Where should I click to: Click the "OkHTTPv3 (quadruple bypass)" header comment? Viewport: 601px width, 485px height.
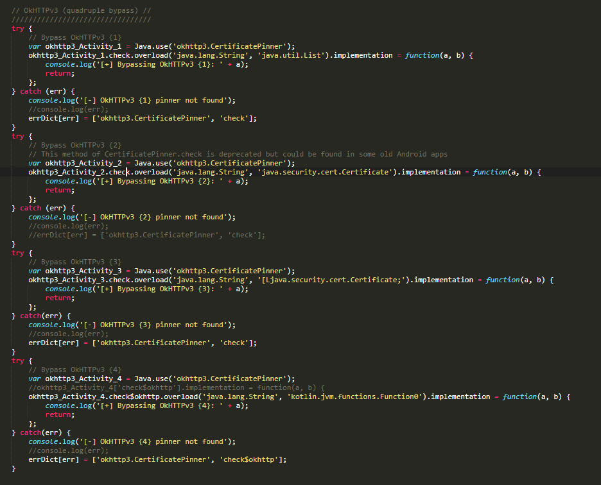pyautogui.click(x=82, y=10)
